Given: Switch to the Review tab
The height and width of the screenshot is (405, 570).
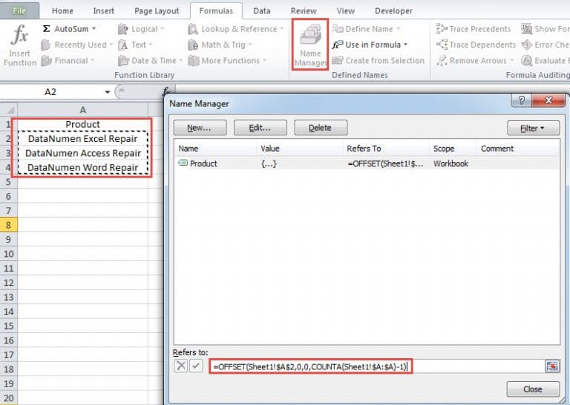Looking at the screenshot, I should 304,11.
